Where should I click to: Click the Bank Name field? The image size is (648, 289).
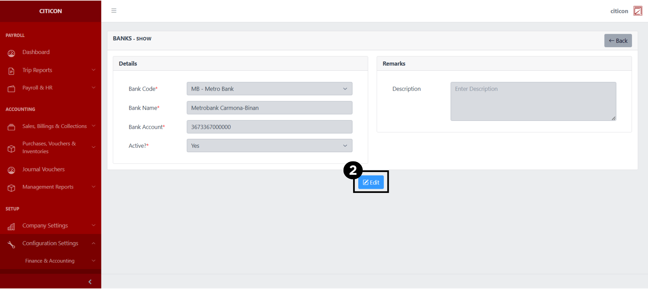269,108
